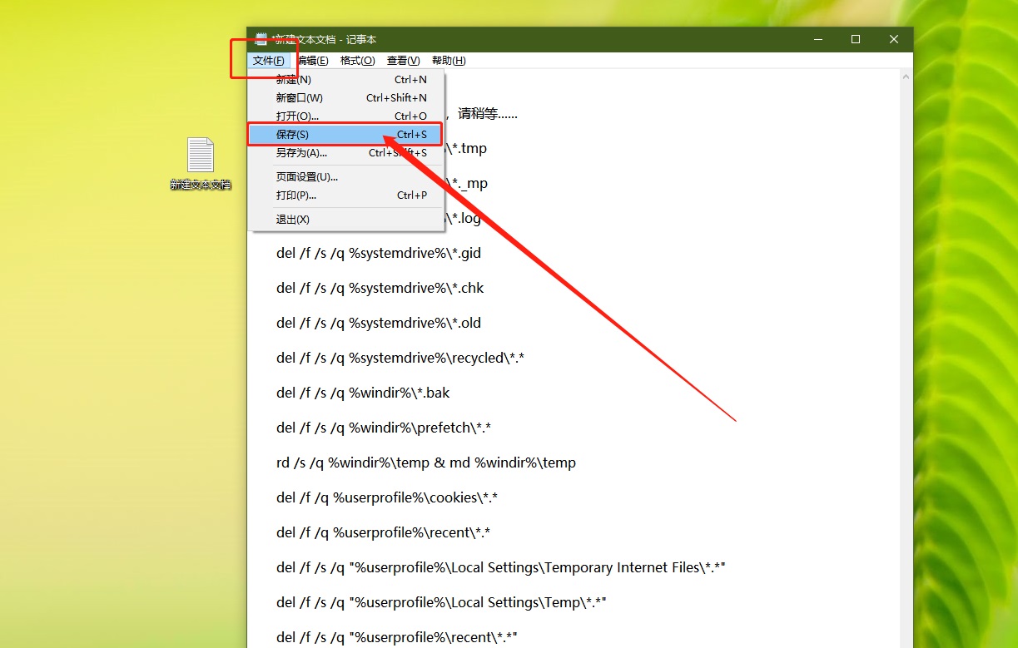The image size is (1018, 648).
Task: Click the line ending with *.chk
Action: tap(380, 288)
